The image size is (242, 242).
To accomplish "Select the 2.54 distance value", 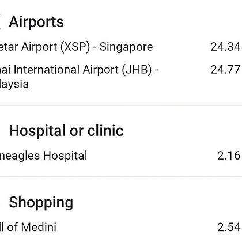I will [x=229, y=227].
